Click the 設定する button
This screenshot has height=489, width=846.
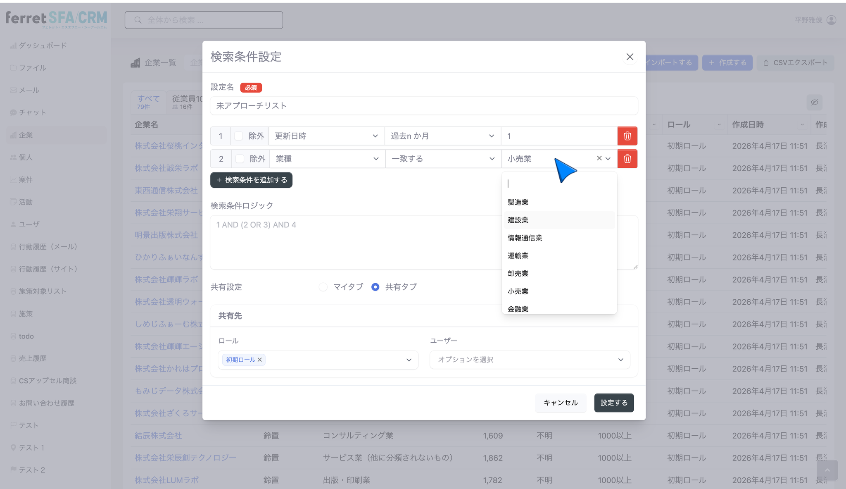614,403
